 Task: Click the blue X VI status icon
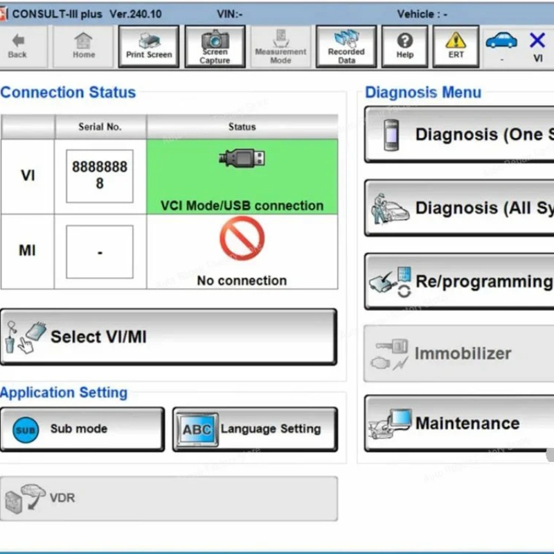[x=537, y=40]
